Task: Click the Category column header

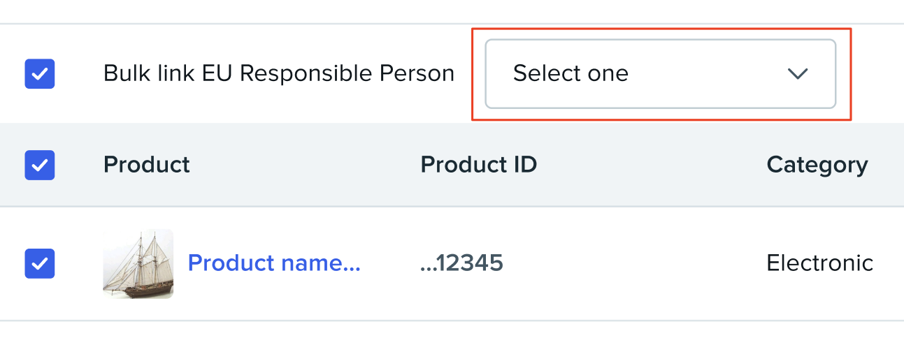Action: [x=817, y=165]
